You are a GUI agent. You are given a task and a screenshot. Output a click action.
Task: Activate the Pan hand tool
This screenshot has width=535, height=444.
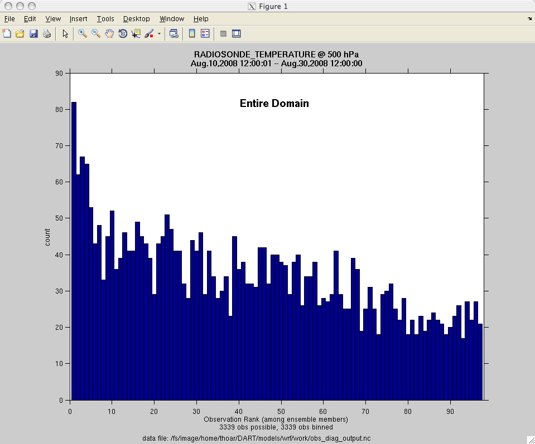point(109,33)
